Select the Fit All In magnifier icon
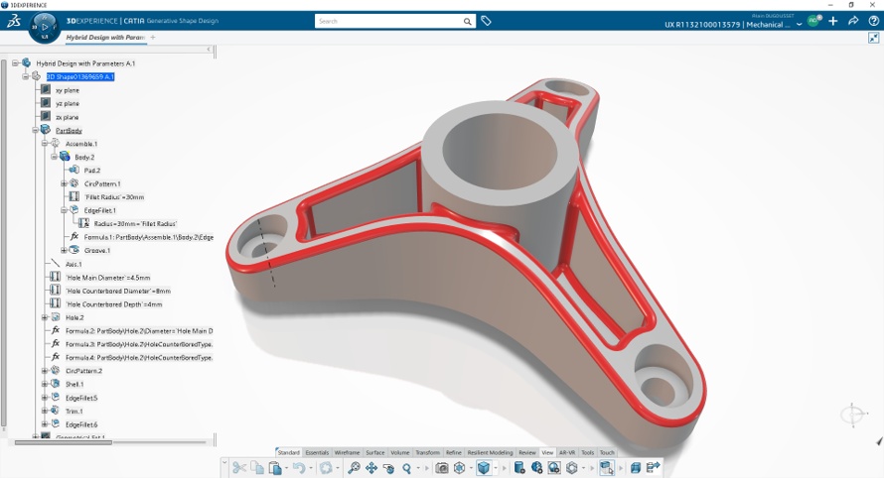 pos(354,467)
